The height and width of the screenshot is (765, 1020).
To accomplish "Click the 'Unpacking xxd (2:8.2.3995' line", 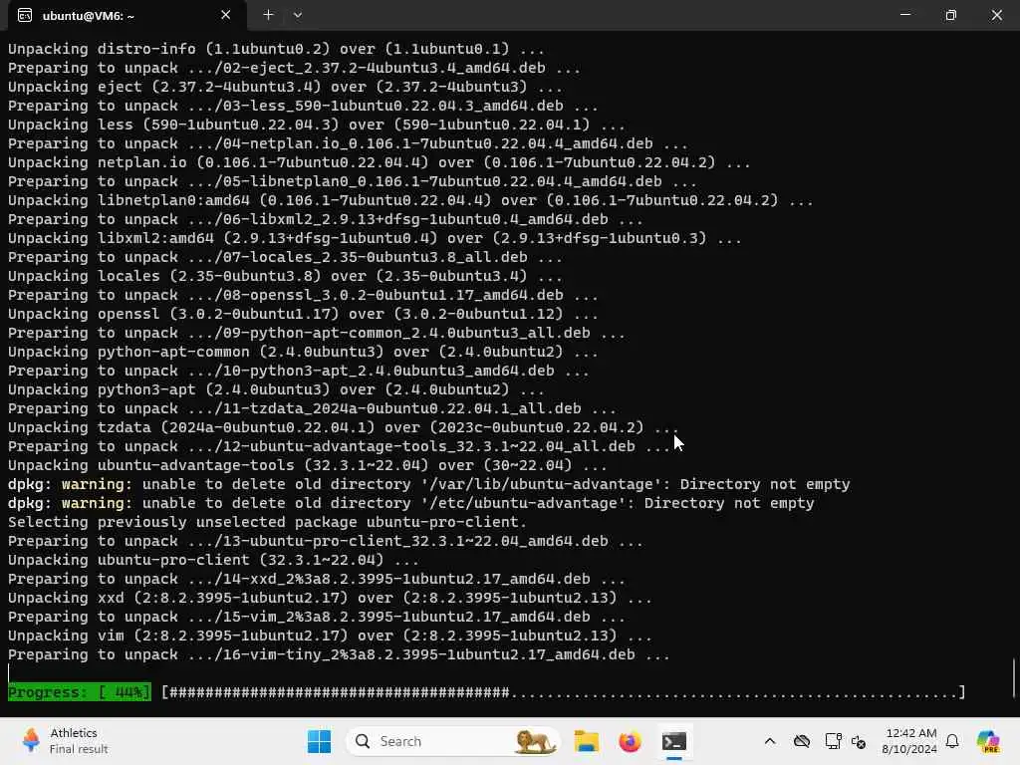I will coord(330,598).
